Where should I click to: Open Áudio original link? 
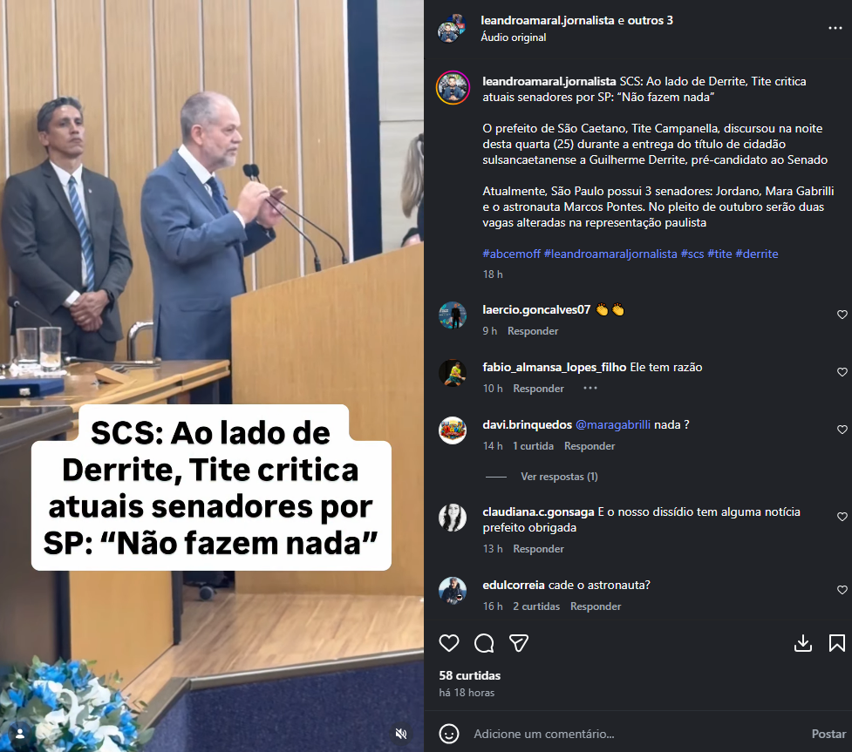[x=513, y=37]
